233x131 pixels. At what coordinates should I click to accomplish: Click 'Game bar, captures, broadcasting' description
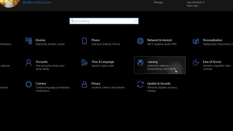tap(162, 67)
